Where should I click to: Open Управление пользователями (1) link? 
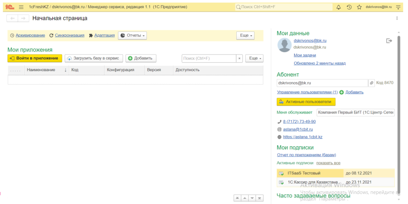(307, 92)
